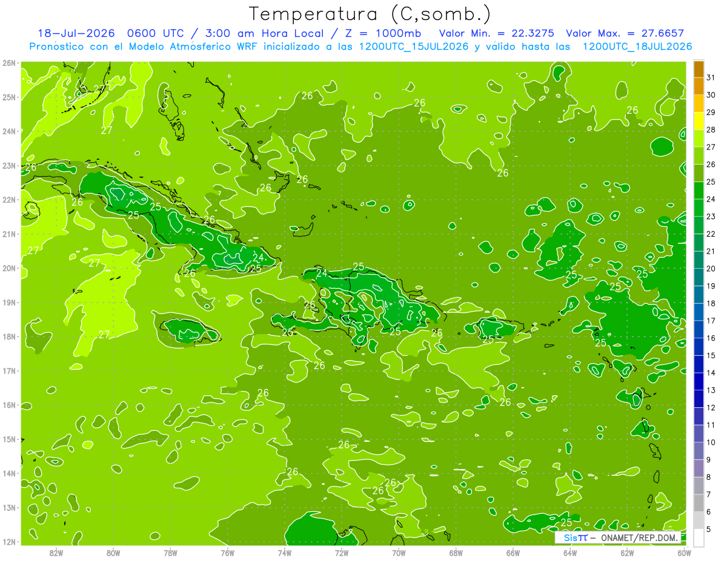The height and width of the screenshot is (561, 727).
Task: Click the dark orange top color scale segment above 31
Action: [x=699, y=69]
